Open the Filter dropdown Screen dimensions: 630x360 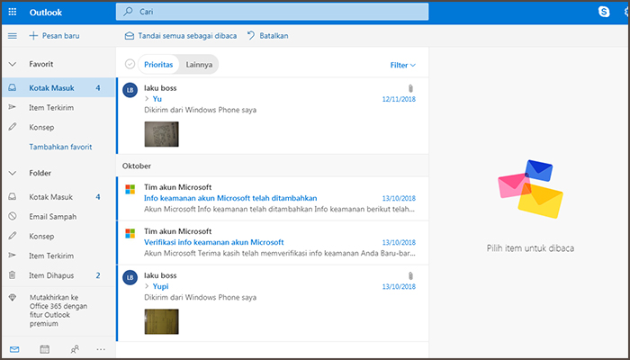pyautogui.click(x=403, y=65)
